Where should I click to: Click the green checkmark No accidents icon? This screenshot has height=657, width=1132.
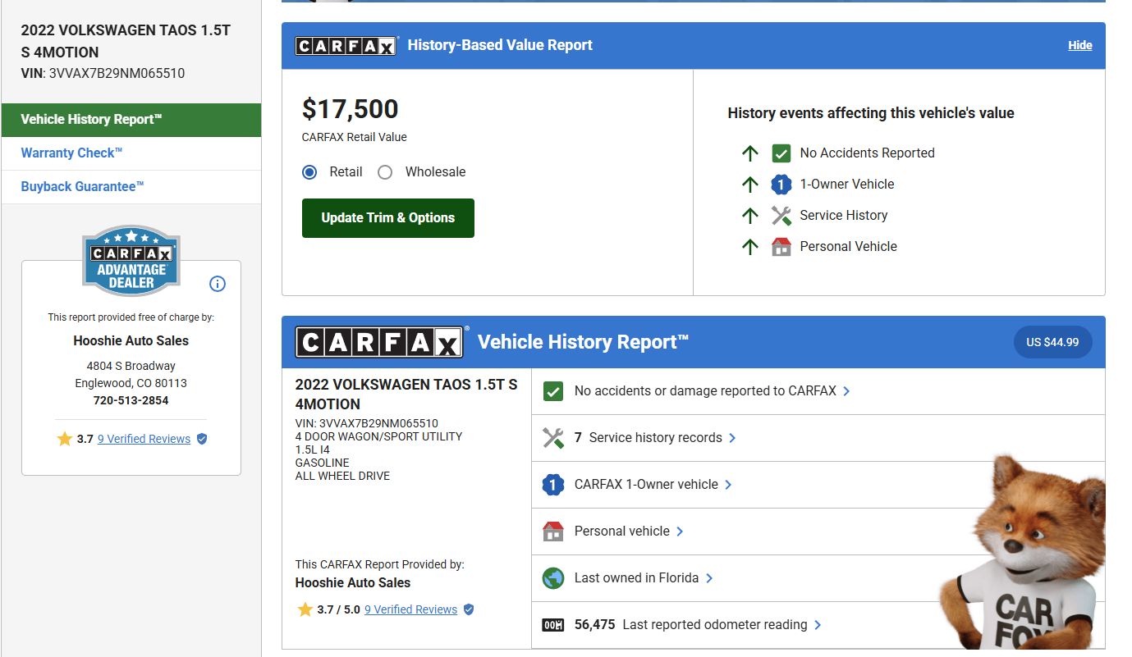click(x=553, y=391)
